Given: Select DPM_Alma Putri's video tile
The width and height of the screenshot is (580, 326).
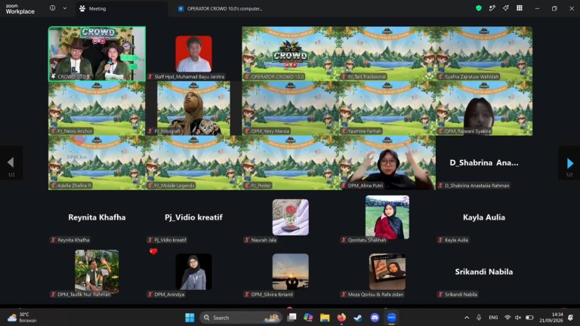Looking at the screenshot, I should (387, 163).
